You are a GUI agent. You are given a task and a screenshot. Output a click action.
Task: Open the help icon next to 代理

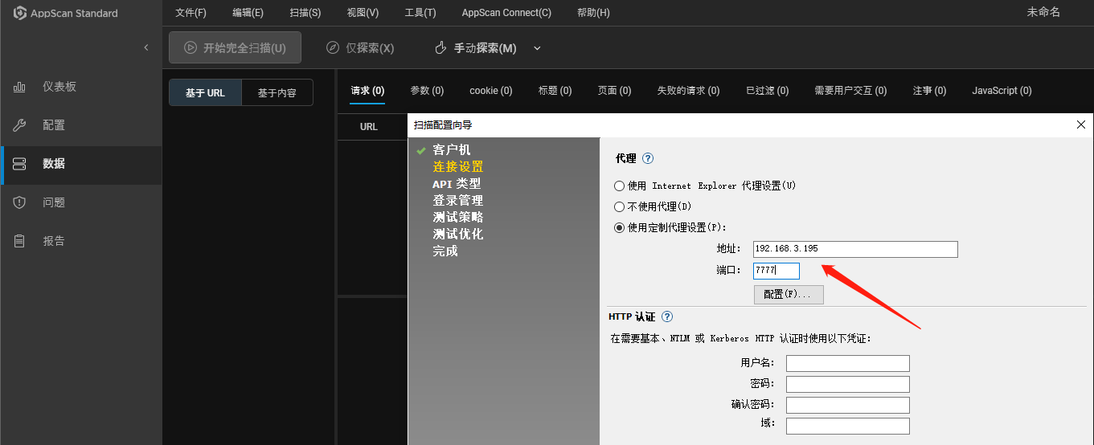point(648,159)
